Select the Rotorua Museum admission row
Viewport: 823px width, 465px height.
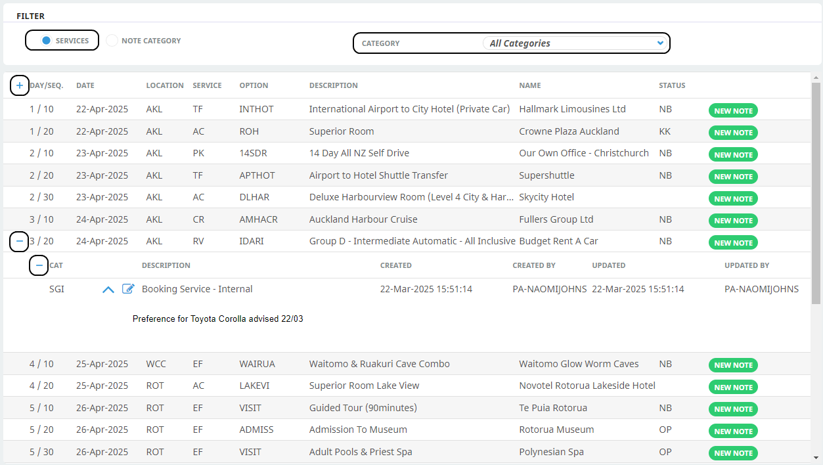click(x=358, y=430)
